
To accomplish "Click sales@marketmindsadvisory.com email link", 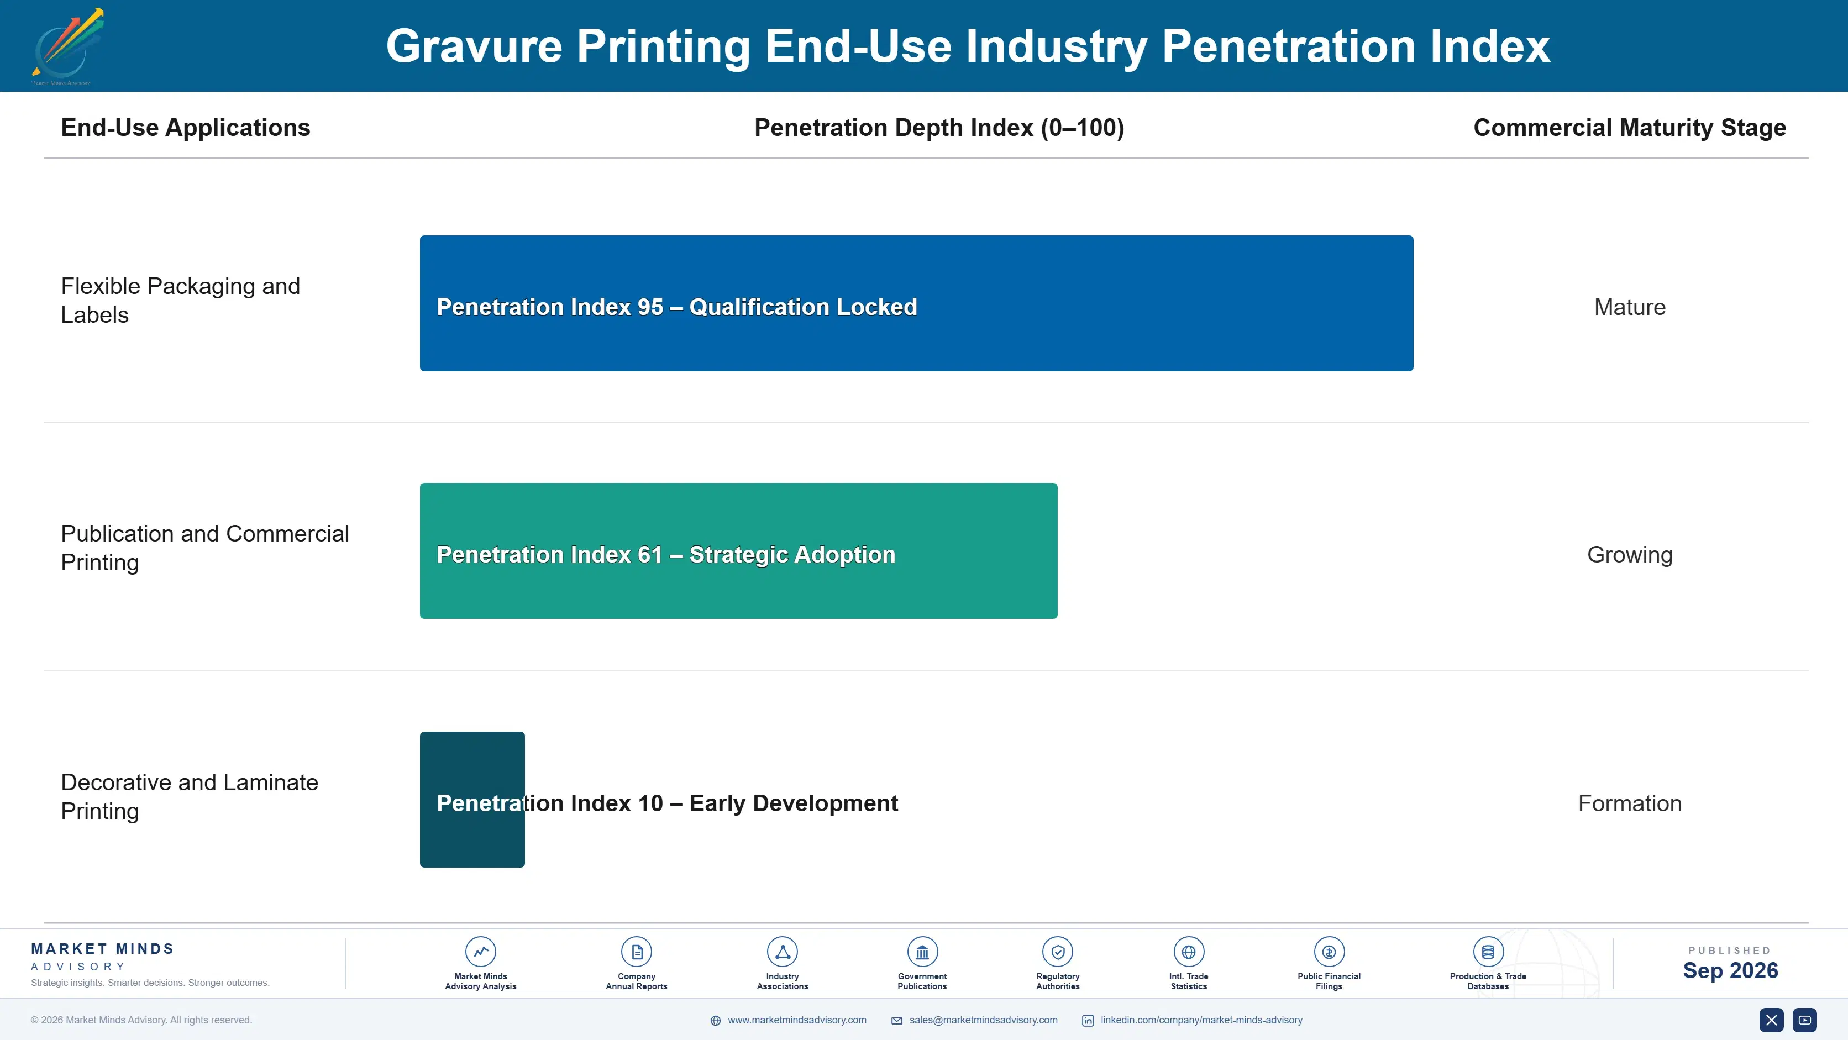I will point(984,1020).
